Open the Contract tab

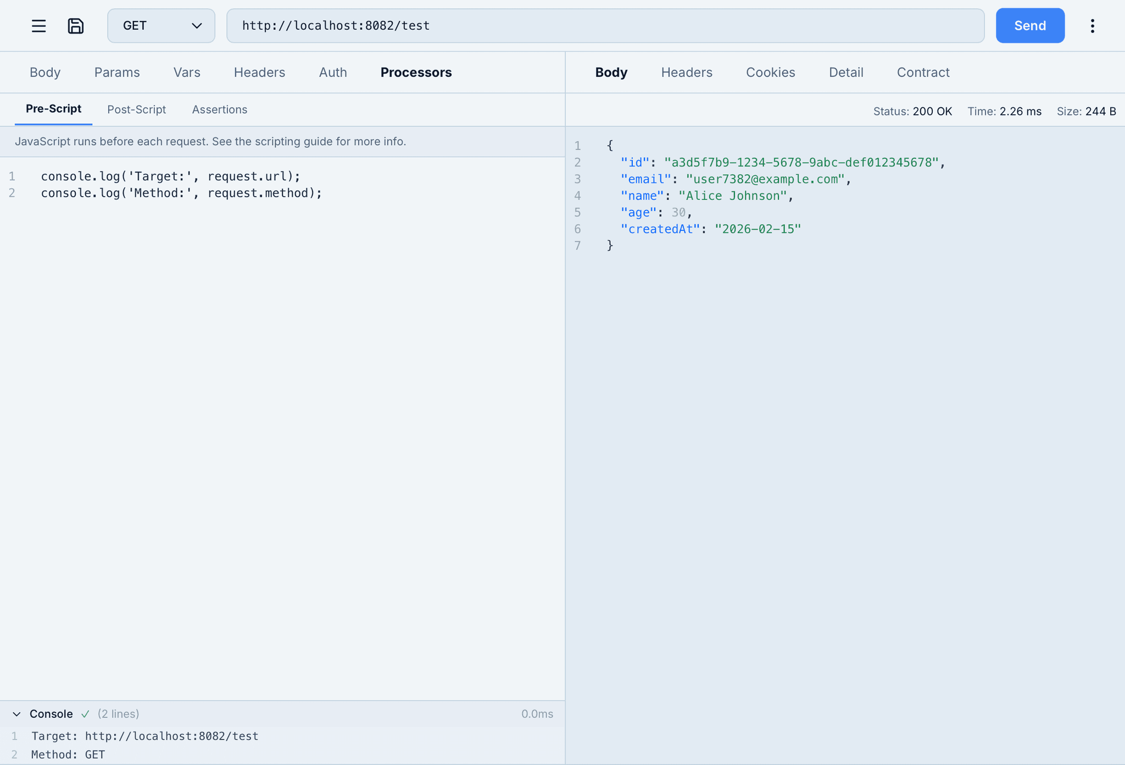pos(923,73)
